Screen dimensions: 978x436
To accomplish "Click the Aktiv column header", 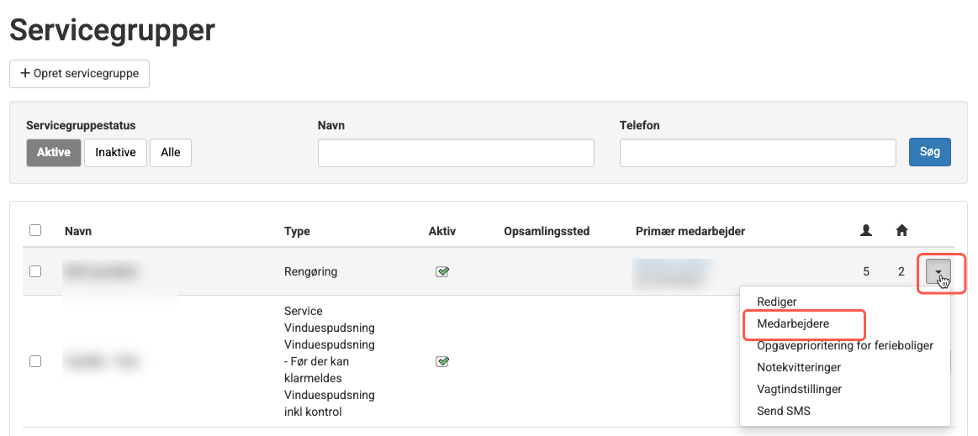I will tap(442, 231).
